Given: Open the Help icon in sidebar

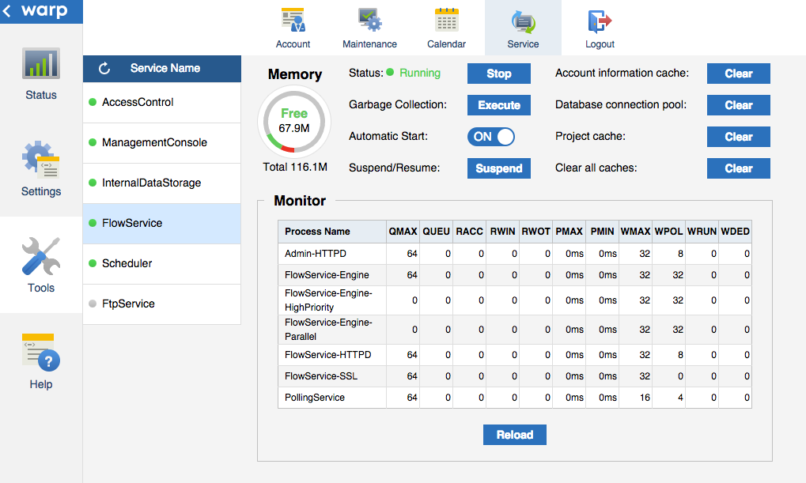Looking at the screenshot, I should 41,353.
